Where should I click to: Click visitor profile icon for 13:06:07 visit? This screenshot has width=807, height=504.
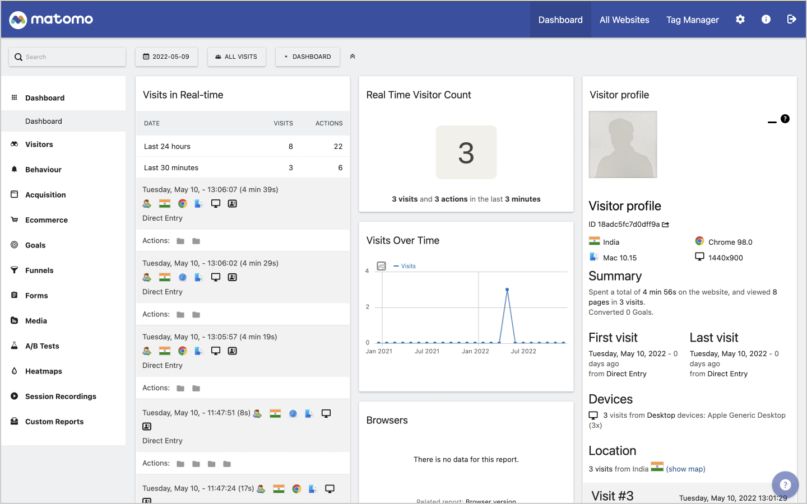tap(233, 204)
